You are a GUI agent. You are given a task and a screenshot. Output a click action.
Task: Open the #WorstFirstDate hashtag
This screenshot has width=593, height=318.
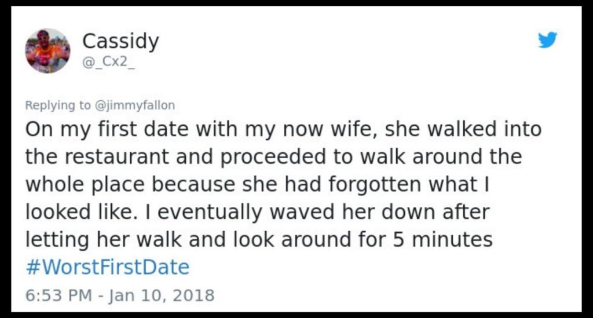coord(107,267)
